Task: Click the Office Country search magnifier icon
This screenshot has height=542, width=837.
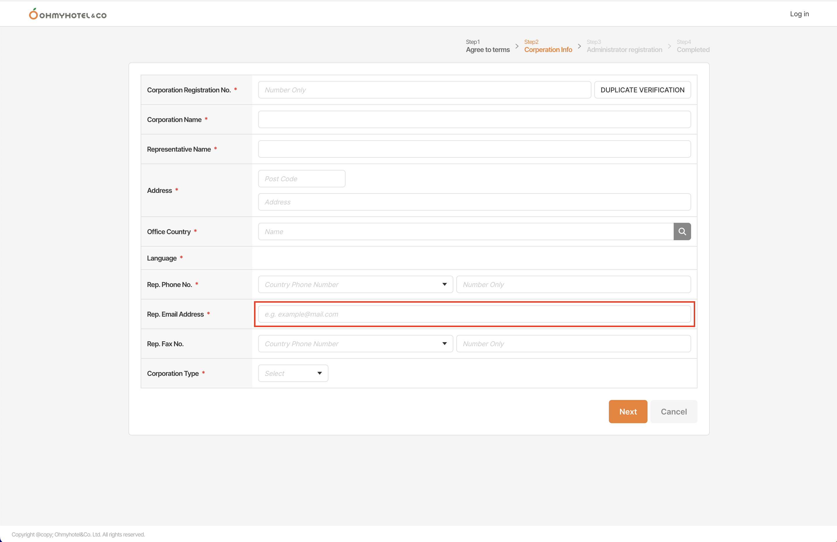Action: click(x=682, y=231)
